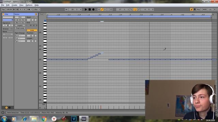218x122 pixels.
Task: Click the MIDI Arrangement Overdub plus icon
Action: [x=99, y=9]
